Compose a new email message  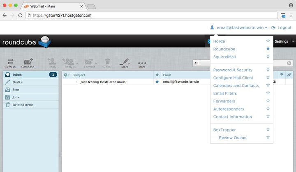pos(28,63)
